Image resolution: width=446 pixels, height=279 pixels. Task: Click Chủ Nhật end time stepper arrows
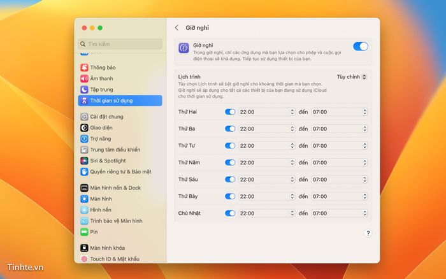point(364,213)
